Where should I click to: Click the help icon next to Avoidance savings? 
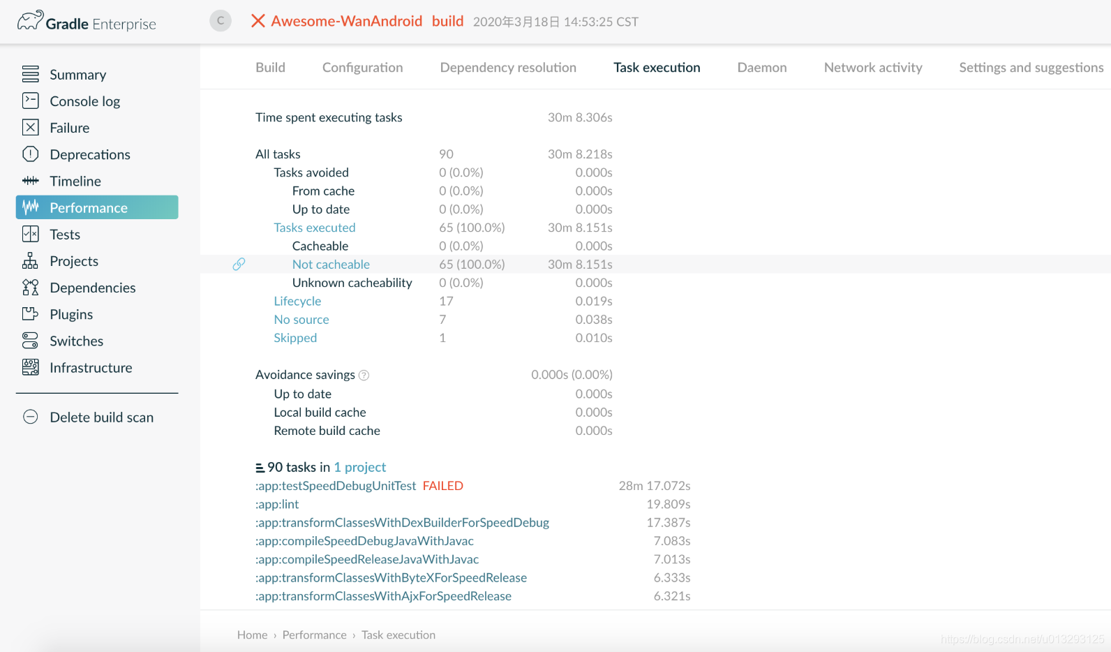tap(364, 376)
